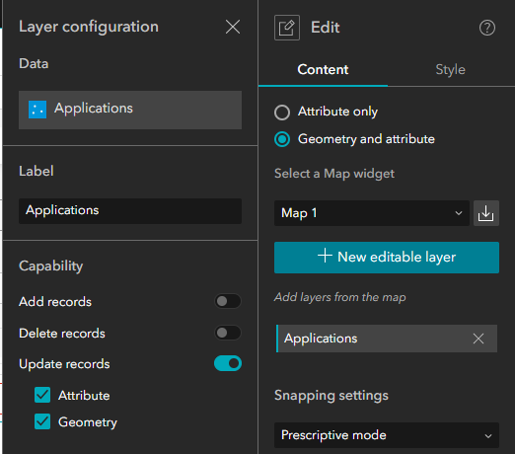Disable the Update records toggle
This screenshot has width=515, height=454.
click(228, 363)
